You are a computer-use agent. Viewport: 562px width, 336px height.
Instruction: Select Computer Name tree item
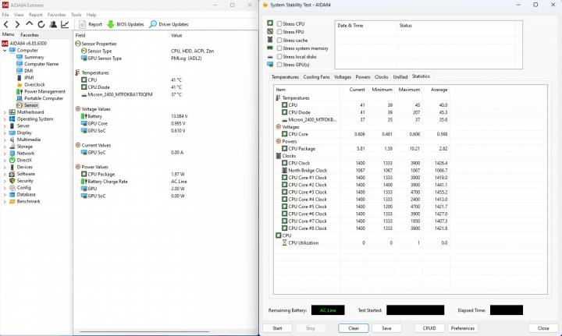(x=41, y=64)
